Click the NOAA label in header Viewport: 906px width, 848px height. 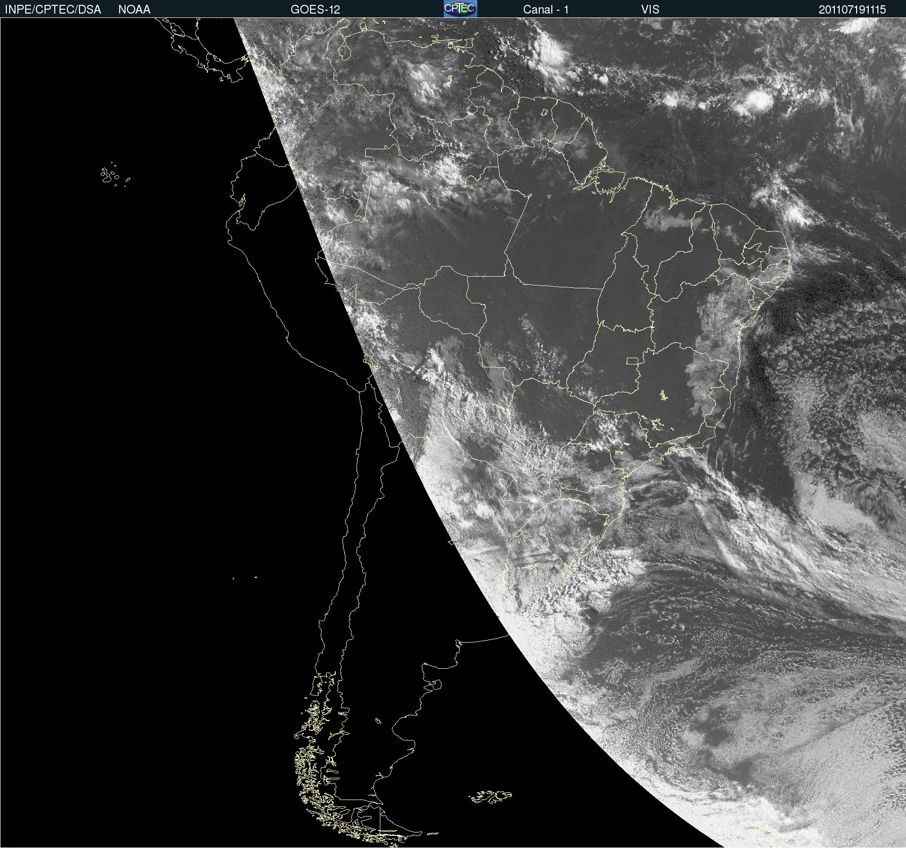click(x=134, y=10)
